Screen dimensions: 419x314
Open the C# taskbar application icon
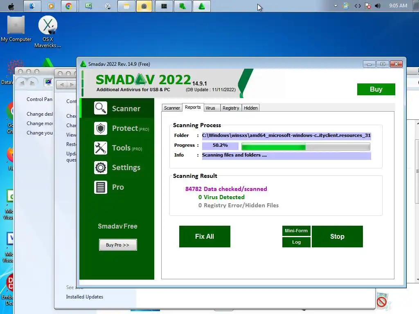[88, 6]
